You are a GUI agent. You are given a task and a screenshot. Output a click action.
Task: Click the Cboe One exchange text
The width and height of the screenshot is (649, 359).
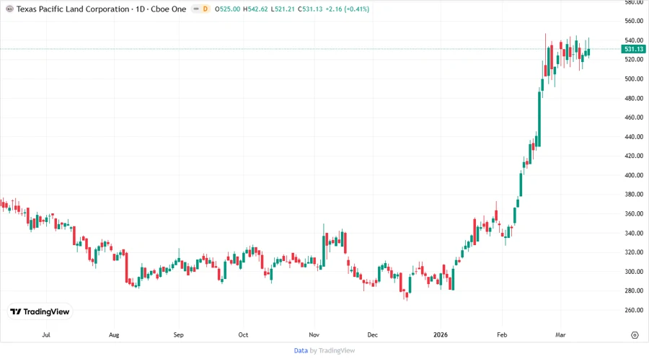click(x=169, y=9)
